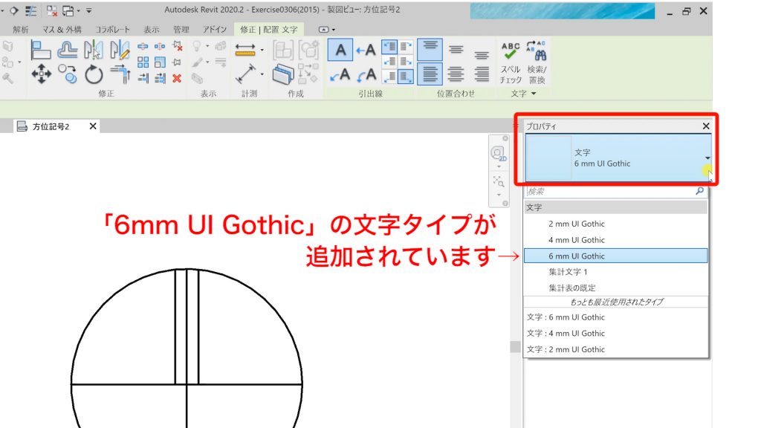Click the Pin tool icon
Screen dimensions: 761x428
click(x=178, y=61)
